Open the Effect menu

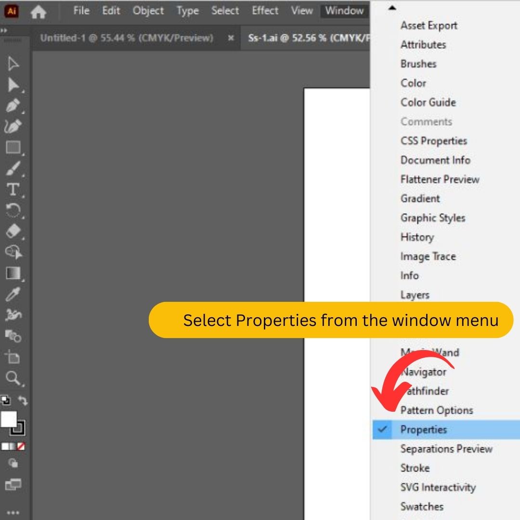point(265,11)
